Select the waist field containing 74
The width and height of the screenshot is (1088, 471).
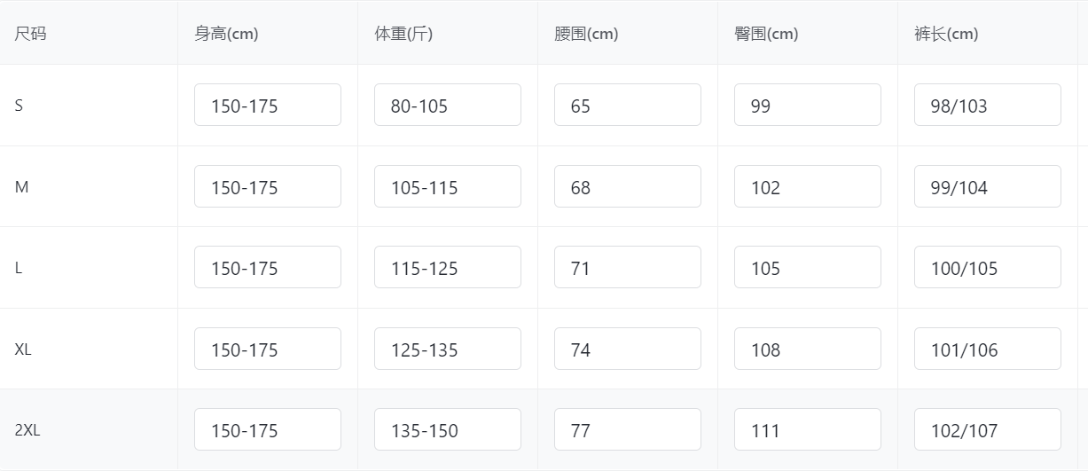coord(627,349)
